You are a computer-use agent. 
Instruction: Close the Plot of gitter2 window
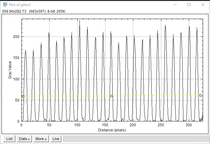203,5
